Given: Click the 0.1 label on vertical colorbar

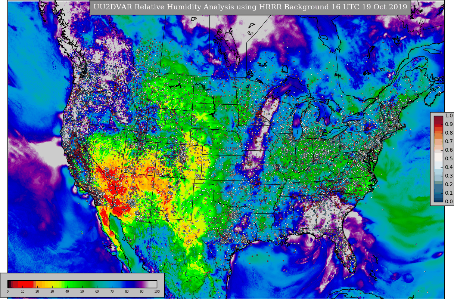Looking at the screenshot, I should coord(449,193).
